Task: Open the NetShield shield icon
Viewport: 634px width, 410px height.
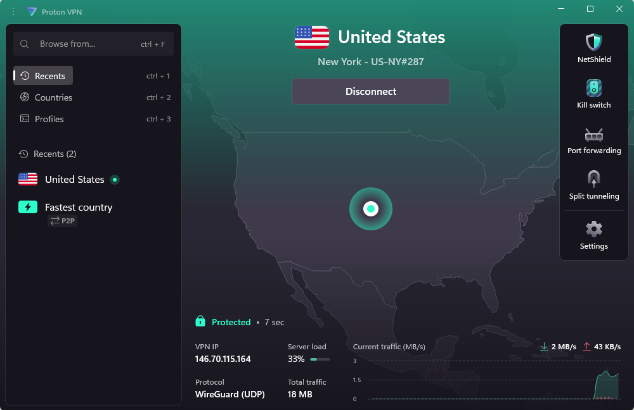Action: [x=593, y=42]
